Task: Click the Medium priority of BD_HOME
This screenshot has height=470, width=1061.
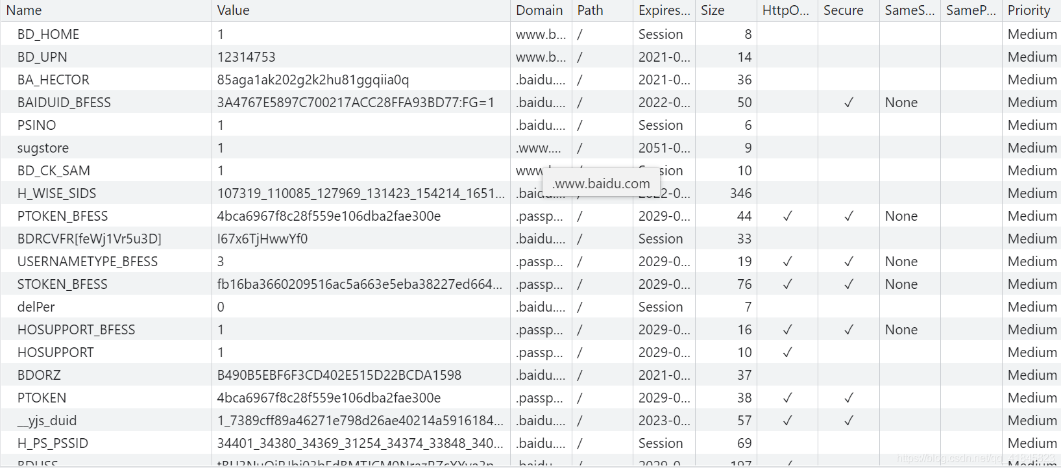Action: 1032,34
